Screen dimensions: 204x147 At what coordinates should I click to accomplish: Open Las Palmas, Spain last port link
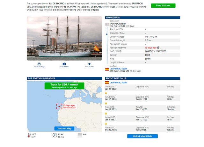(x=118, y=68)
